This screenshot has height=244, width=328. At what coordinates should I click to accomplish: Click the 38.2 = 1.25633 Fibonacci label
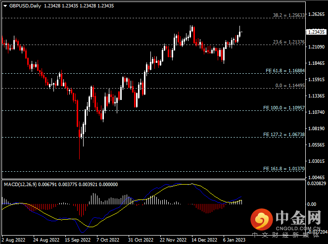point(288,15)
